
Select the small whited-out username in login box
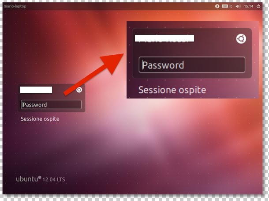coord(36,90)
